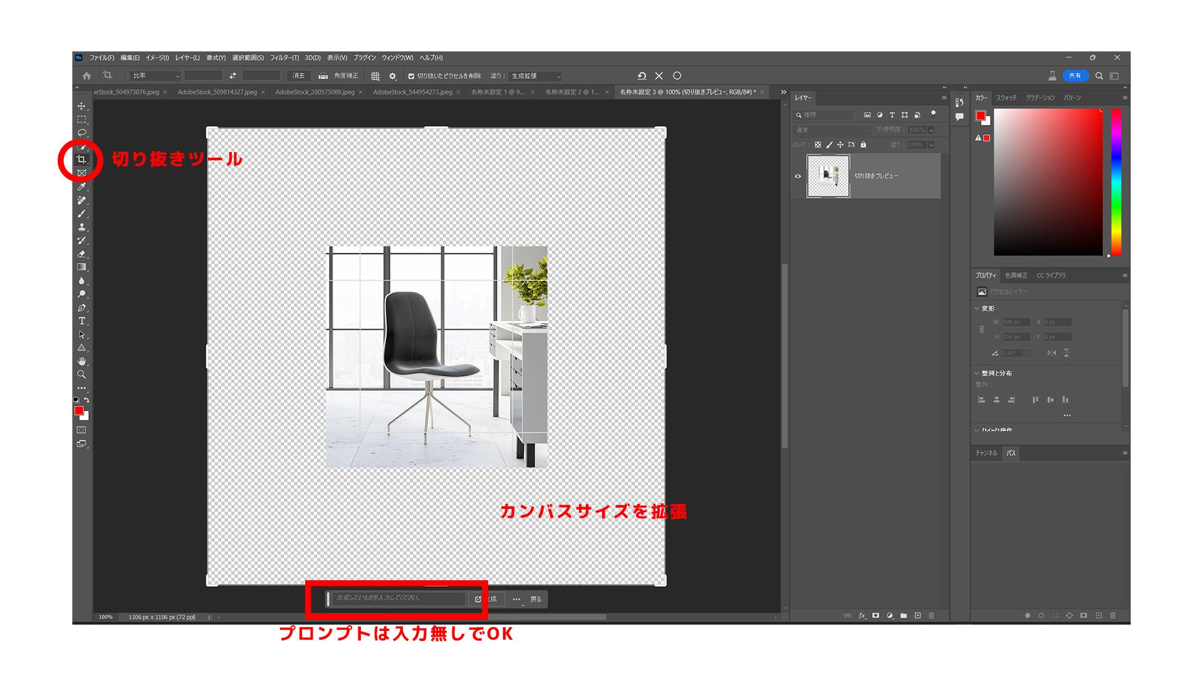The width and height of the screenshot is (1203, 676).
Task: Uncheck 切り抜いたピクセルを削除 in the options bar
Action: 411,76
